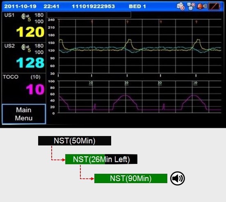The image size is (226, 202).
Task: Click the first red question mark event marker
Action: [92, 22]
